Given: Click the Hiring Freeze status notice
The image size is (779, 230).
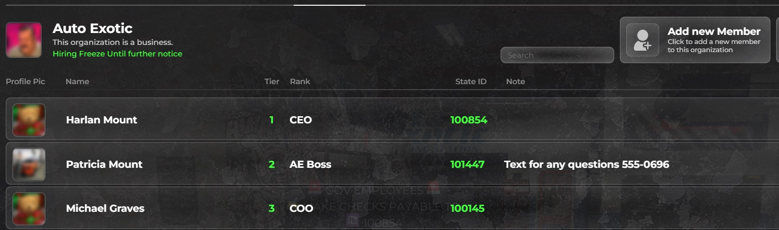Looking at the screenshot, I should pyautogui.click(x=117, y=54).
